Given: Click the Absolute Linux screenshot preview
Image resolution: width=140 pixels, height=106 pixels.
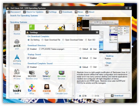Looking at the screenshot, I should click(104, 35).
